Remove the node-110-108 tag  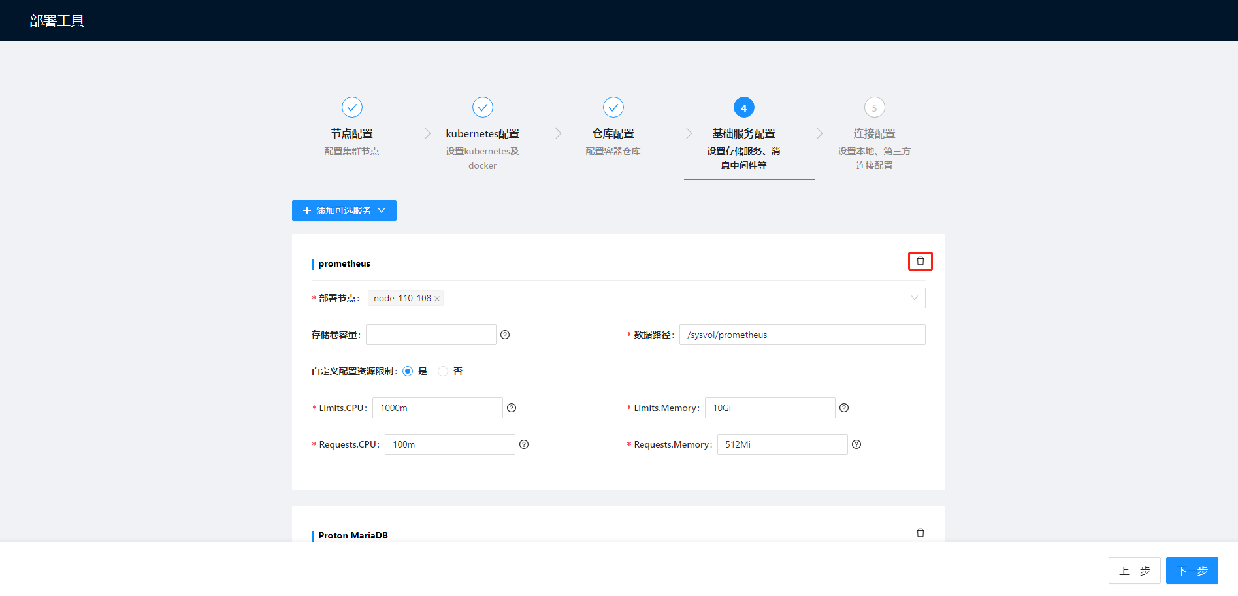[437, 299]
